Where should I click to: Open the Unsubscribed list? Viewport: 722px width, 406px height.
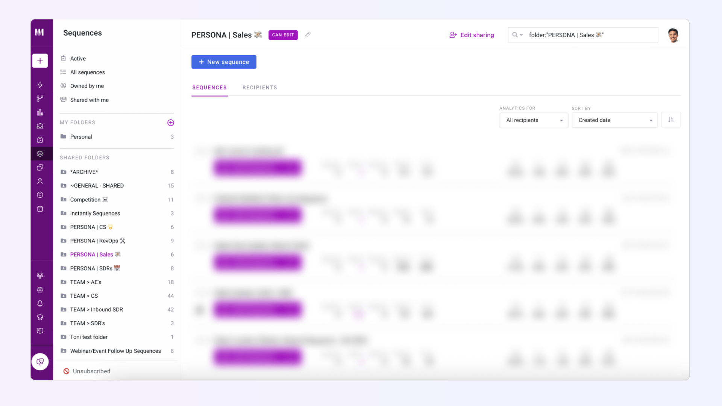pos(91,371)
